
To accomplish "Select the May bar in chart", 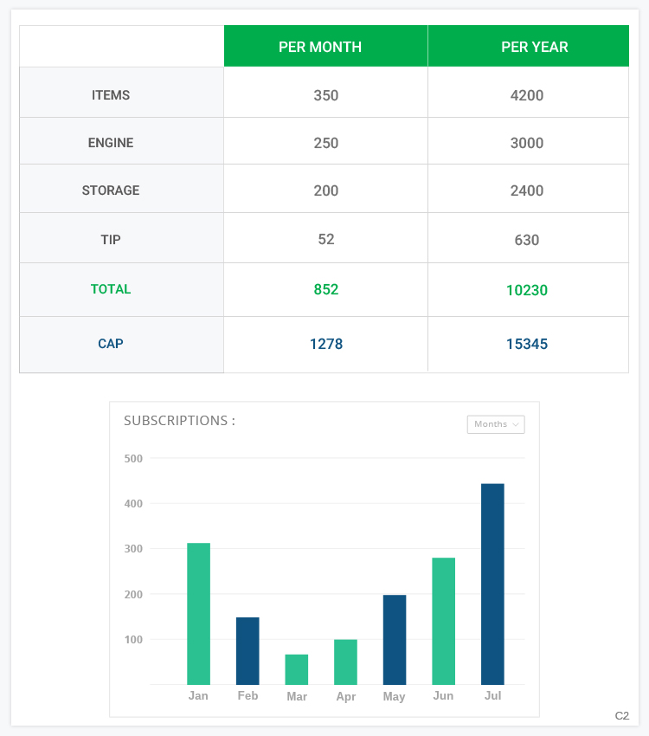I will (395, 639).
